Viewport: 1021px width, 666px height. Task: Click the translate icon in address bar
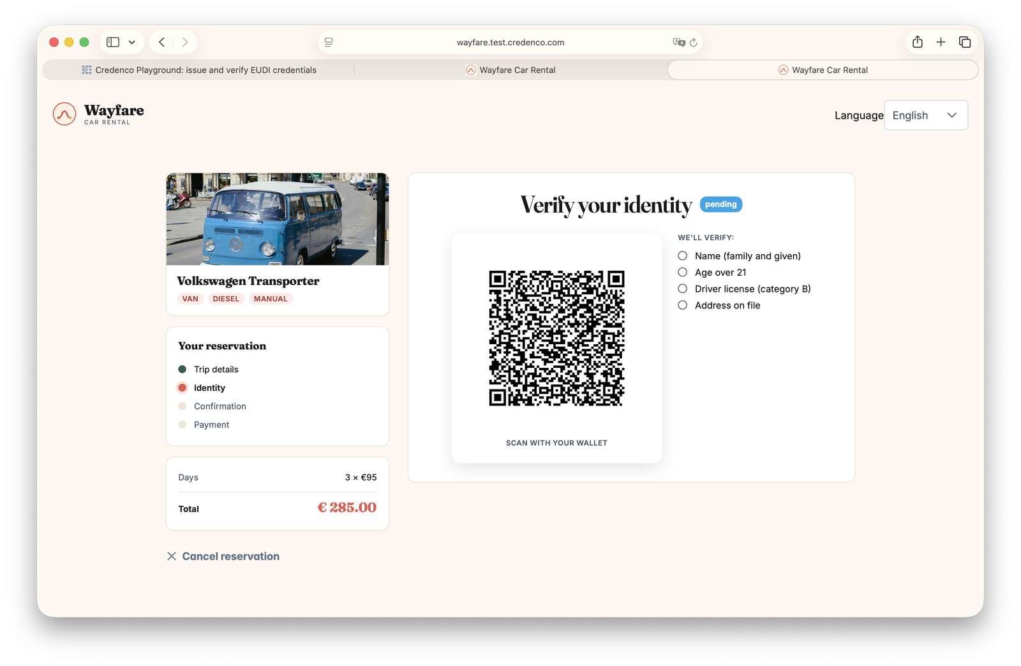point(678,42)
